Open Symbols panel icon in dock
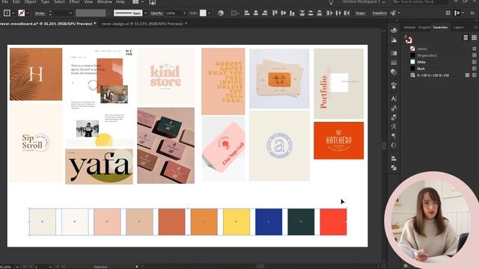The height and width of the screenshot is (269, 479). [394, 85]
